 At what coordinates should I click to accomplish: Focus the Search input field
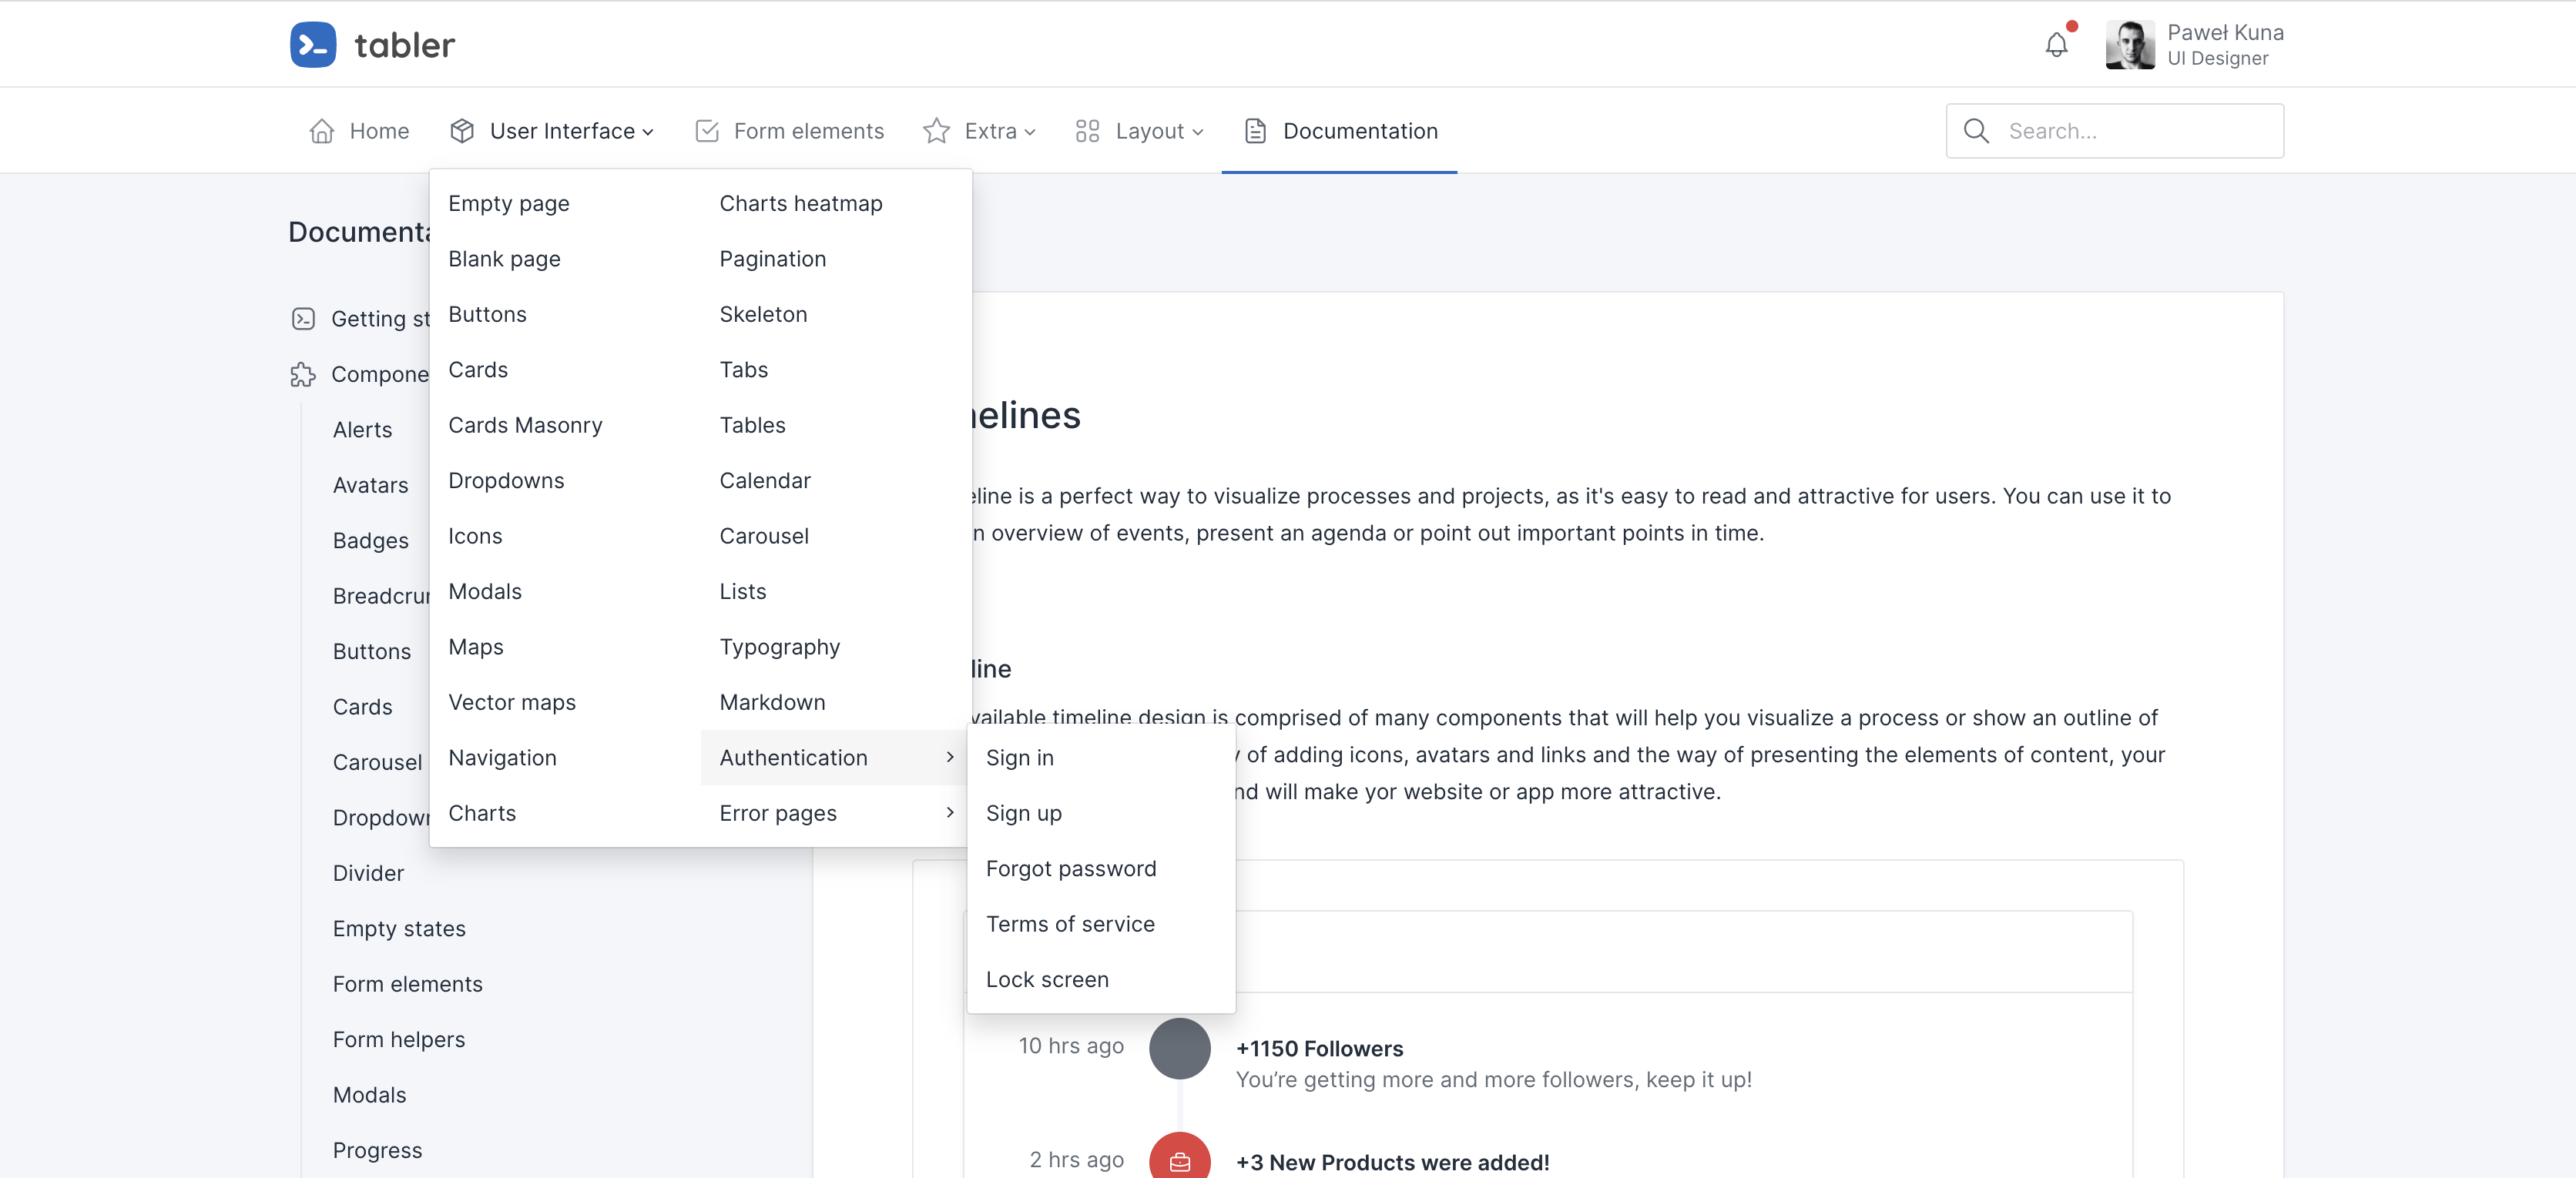click(2115, 131)
